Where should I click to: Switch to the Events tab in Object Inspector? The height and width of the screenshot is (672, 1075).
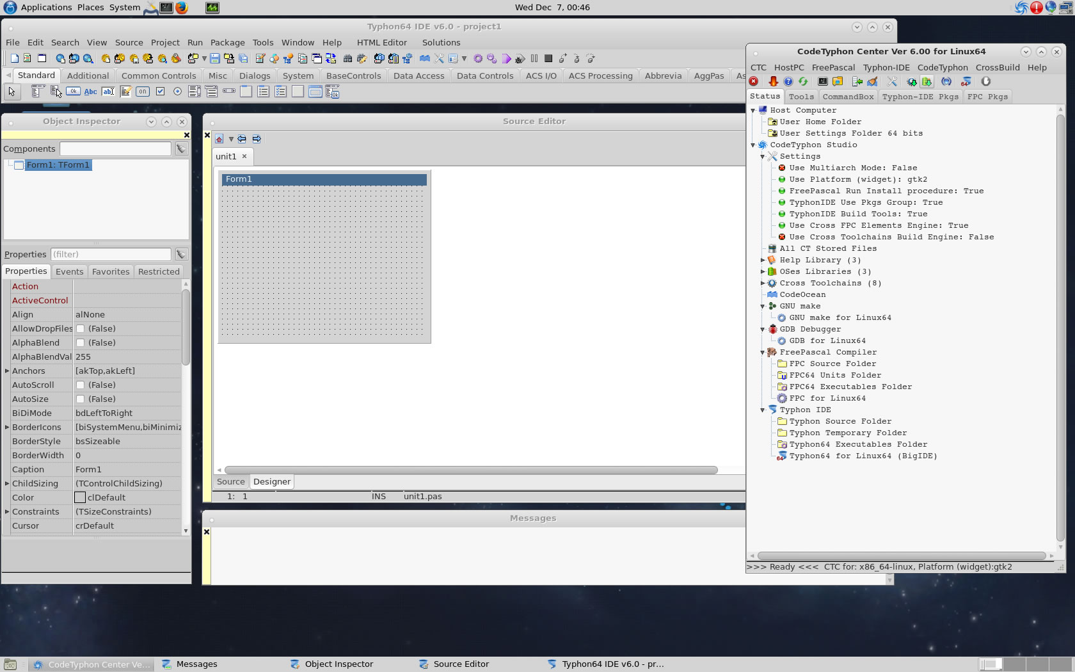click(69, 271)
